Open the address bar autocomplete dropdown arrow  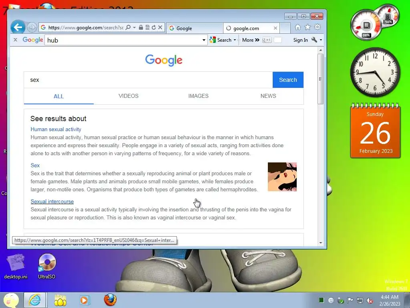click(x=134, y=27)
